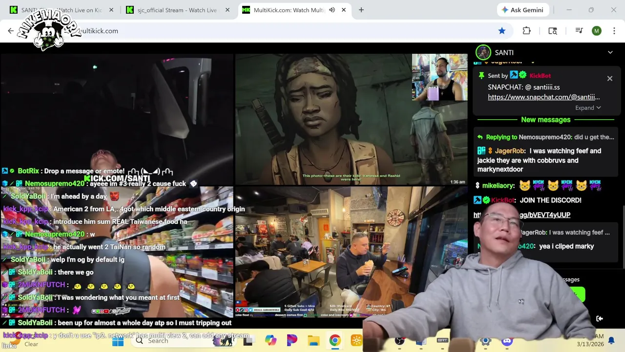This screenshot has height=352, width=625.
Task: Expand the pinned Snapchat message
Action: (587, 108)
